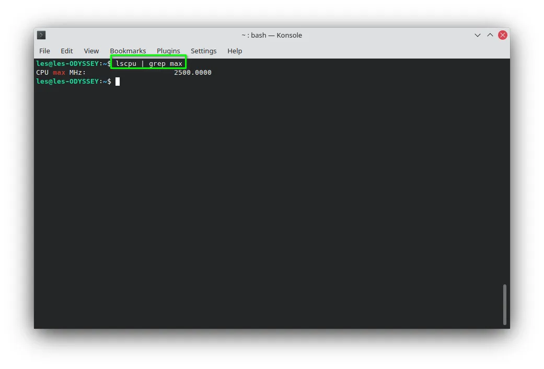
Task: Click the red highlighted max word
Action: [59, 73]
